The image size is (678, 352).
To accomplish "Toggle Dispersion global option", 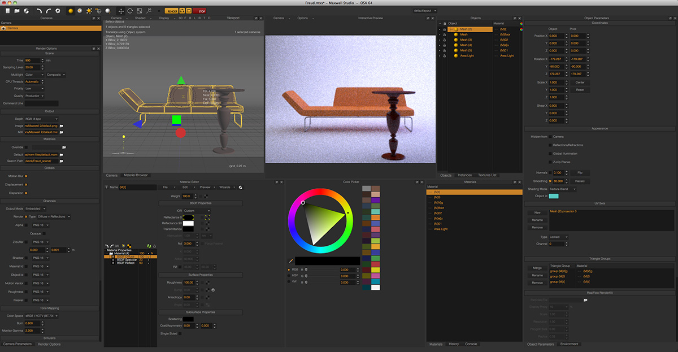I will point(26,192).
